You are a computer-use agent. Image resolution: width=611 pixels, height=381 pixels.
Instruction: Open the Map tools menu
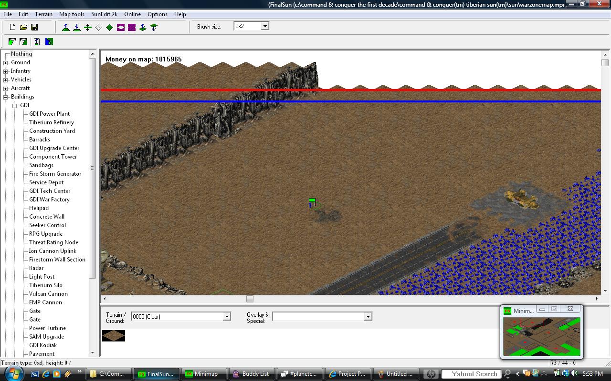pyautogui.click(x=72, y=14)
